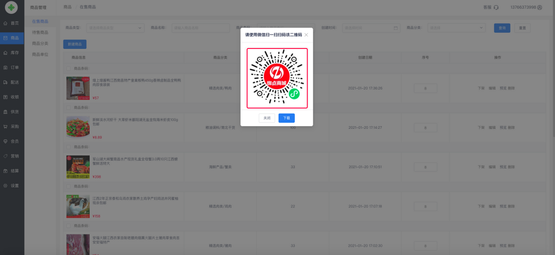The height and width of the screenshot is (255, 555).
Task: Click the 结算 sidebar icon
Action: [6, 171]
